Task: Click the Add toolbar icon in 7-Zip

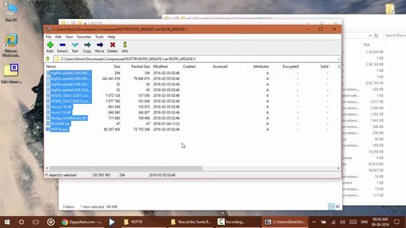Action: (50, 47)
